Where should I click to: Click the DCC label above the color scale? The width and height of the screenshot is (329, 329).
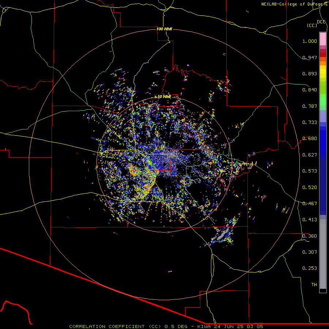click(x=321, y=22)
